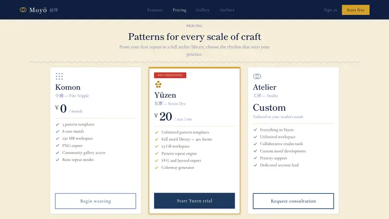Click the Request consultation button
This screenshot has width=389, height=219.
pyautogui.click(x=293, y=201)
